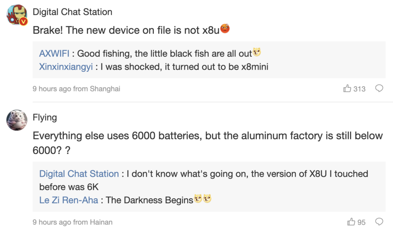Open Xinxinxiangyi's profile from reply
The height and width of the screenshot is (232, 393).
click(x=66, y=67)
